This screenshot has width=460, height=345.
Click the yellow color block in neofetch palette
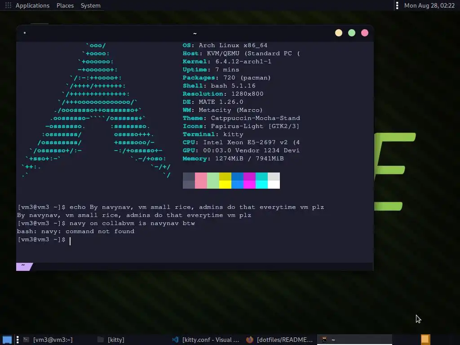tap(225, 181)
